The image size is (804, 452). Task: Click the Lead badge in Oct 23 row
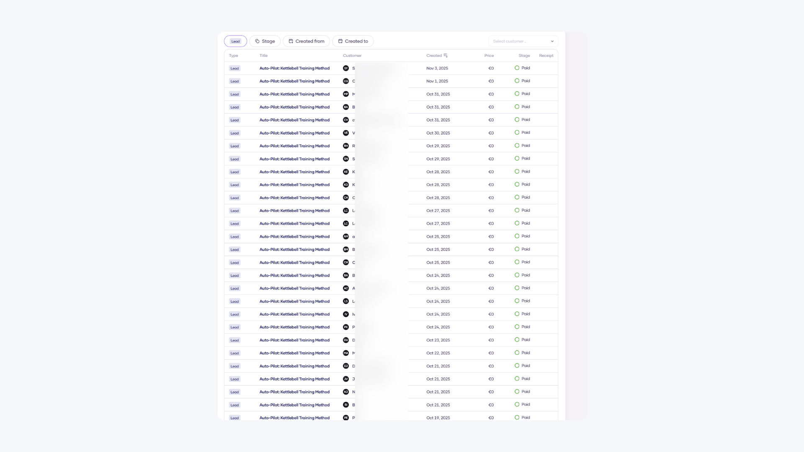(x=234, y=340)
